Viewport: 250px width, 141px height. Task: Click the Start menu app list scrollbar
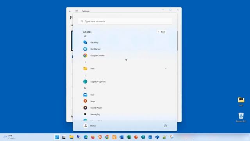(177, 41)
